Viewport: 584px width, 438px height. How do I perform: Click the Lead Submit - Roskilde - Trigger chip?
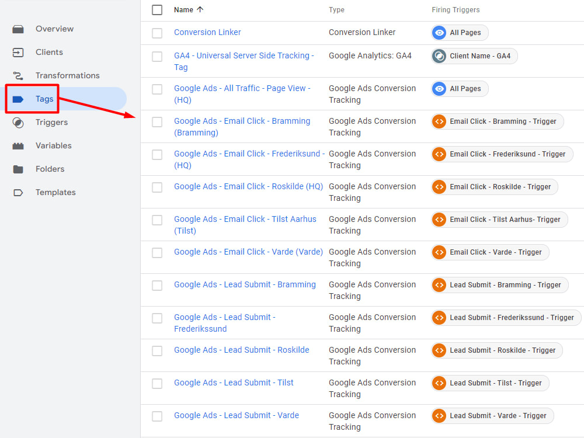(496, 350)
